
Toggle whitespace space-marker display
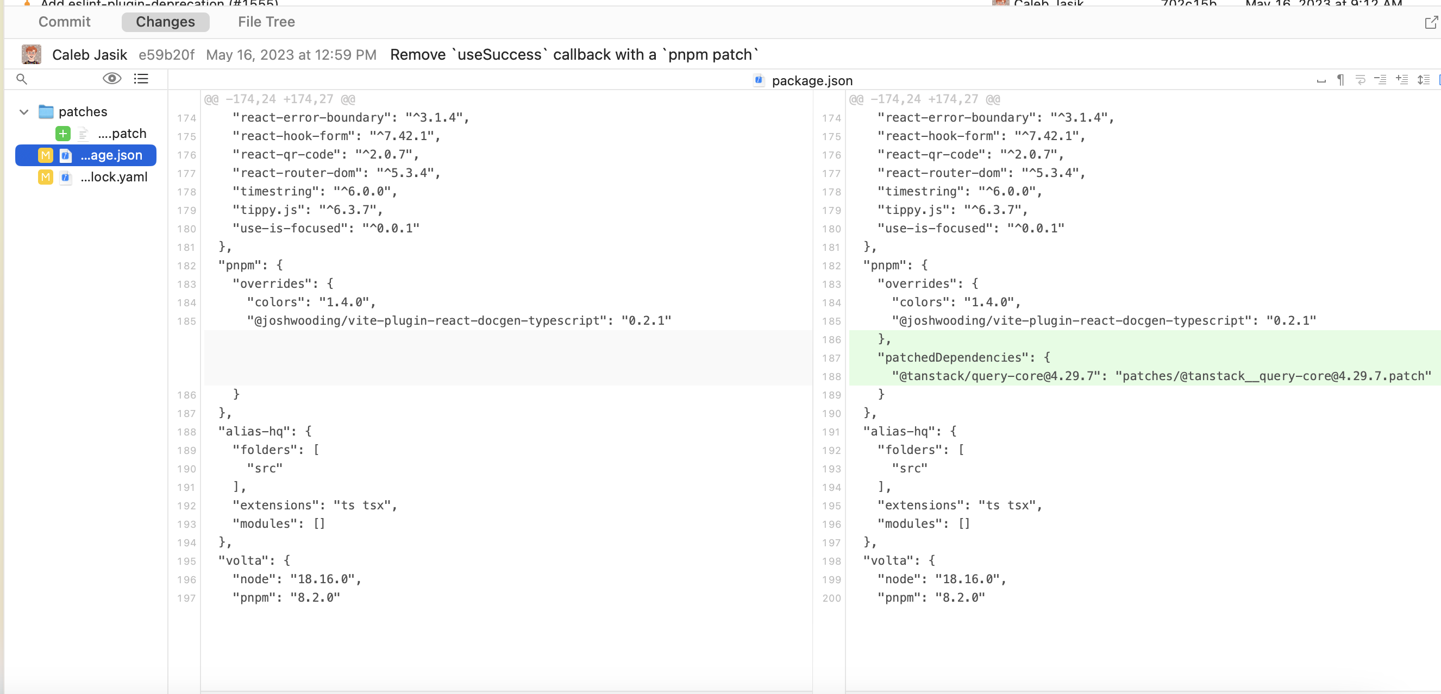(x=1321, y=80)
